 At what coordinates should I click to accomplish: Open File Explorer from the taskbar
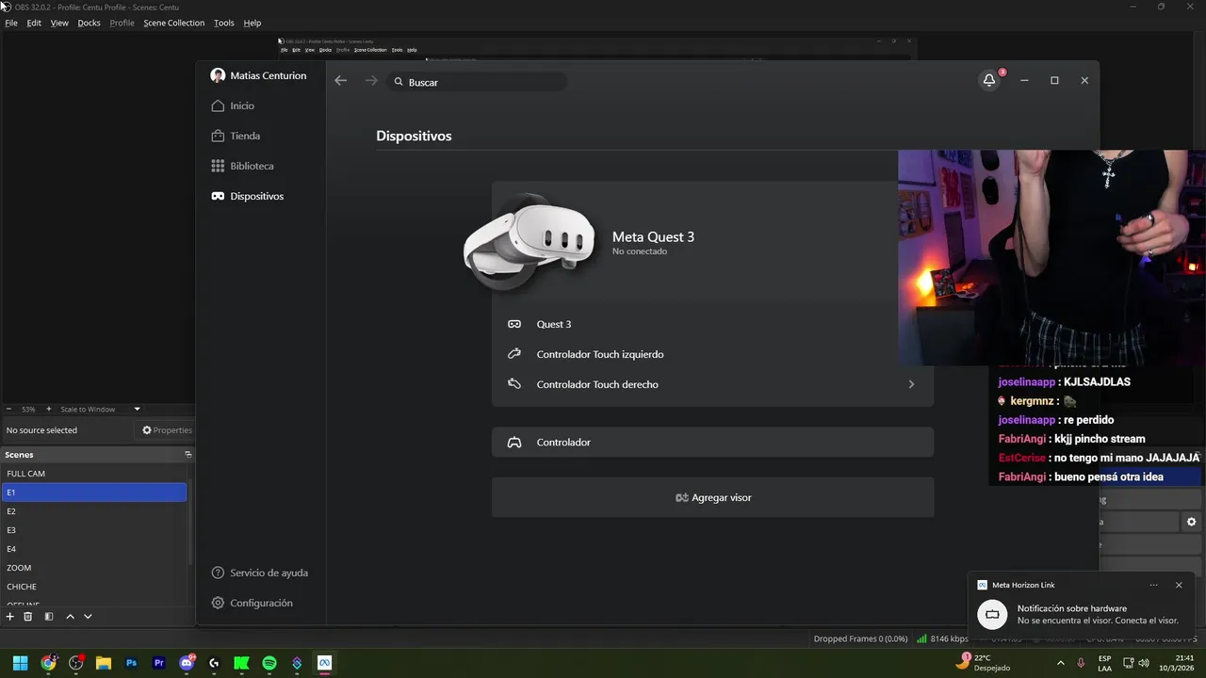click(104, 663)
